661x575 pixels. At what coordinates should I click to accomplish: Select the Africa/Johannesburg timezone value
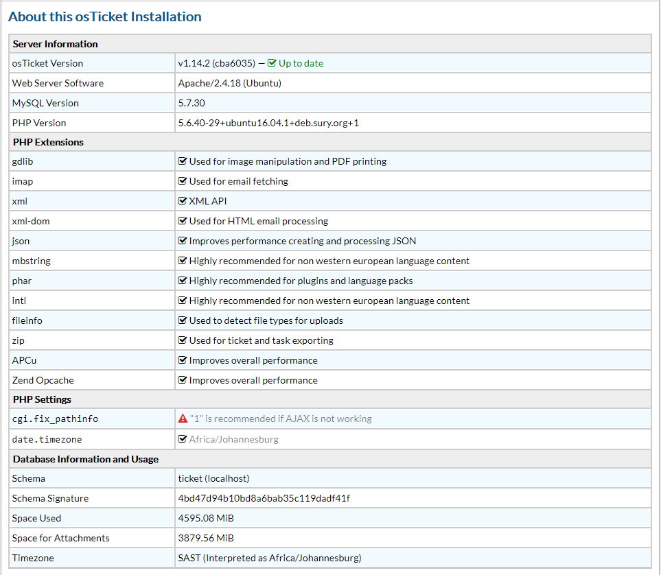tap(233, 439)
